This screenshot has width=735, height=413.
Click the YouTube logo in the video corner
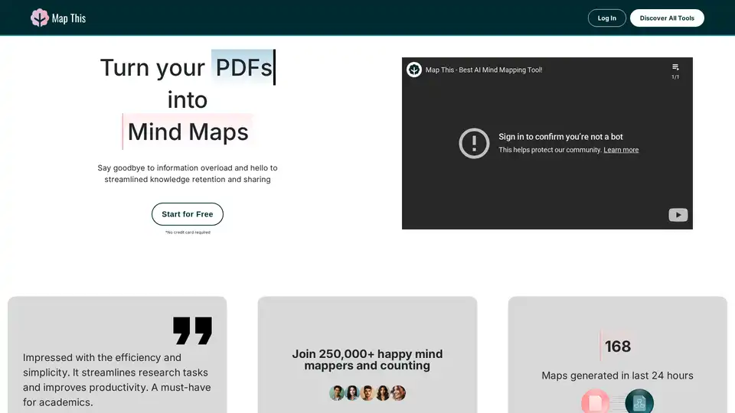(678, 215)
